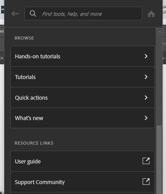Click the scrollbar up arrow
Viewport: 166px width, 194px height.
click(159, 32)
